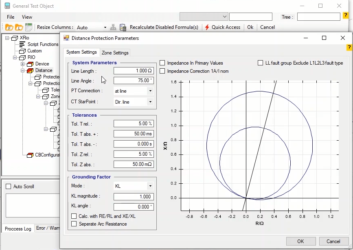Open the View menu

[x=27, y=17]
